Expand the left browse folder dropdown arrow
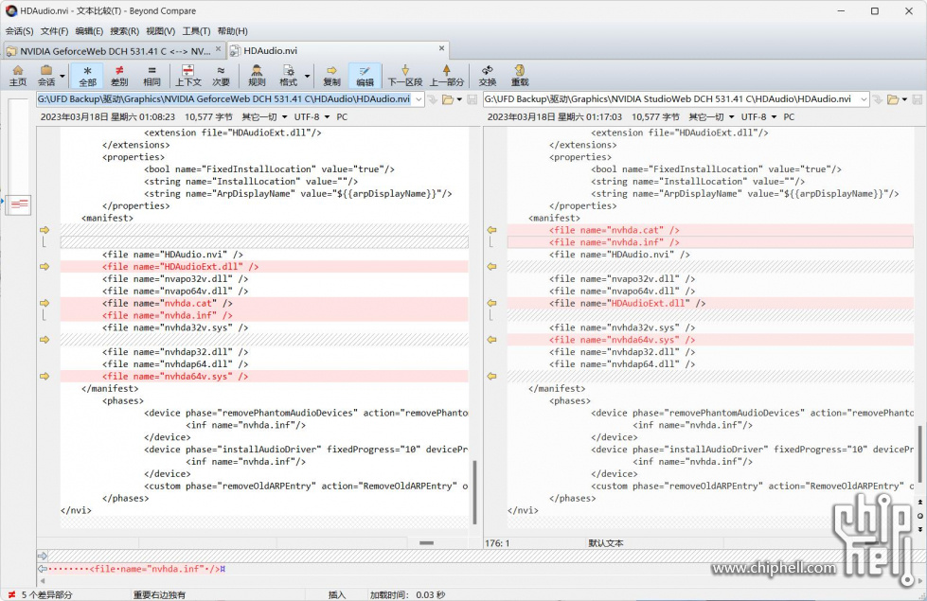The height and width of the screenshot is (601, 927). (x=459, y=99)
